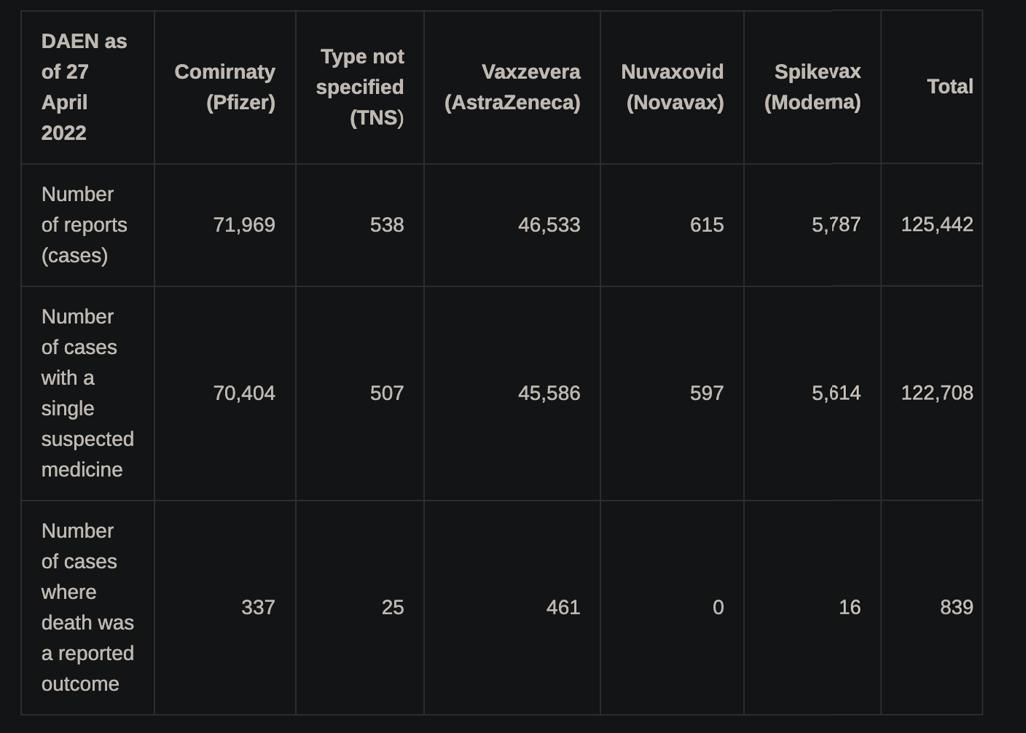Select the value 538
Image resolution: width=1026 pixels, height=733 pixels.
pos(387,224)
